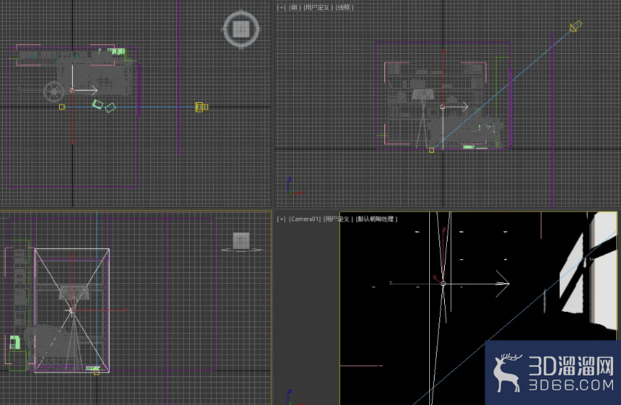Screen dimensions: 621x405
Task: Select the yellow camera icon in top-left viewport
Action: pos(201,107)
